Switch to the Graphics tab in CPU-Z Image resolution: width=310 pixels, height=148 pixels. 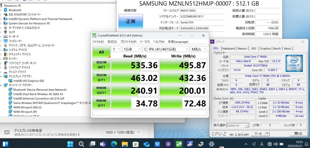coord(265,48)
